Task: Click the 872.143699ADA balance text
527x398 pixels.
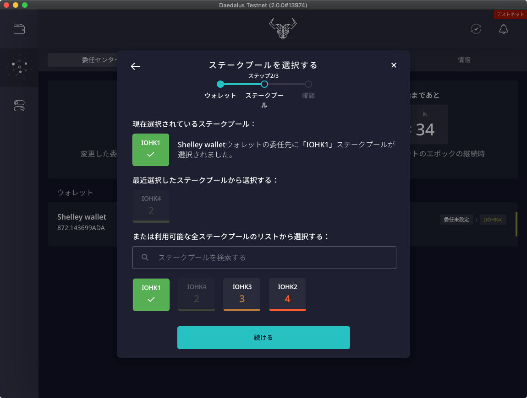Action: (x=81, y=228)
